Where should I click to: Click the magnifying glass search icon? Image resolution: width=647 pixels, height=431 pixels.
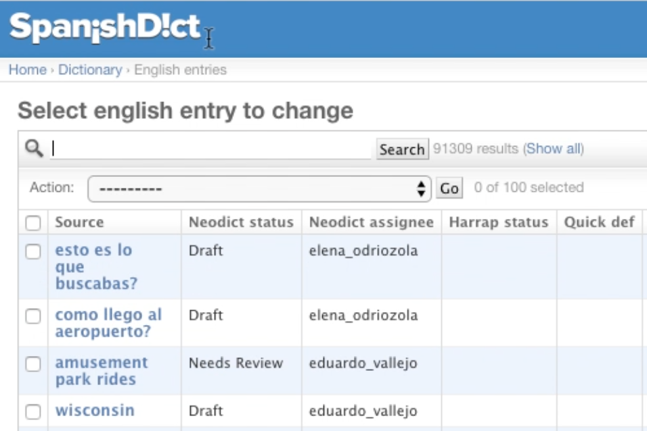pyautogui.click(x=33, y=148)
